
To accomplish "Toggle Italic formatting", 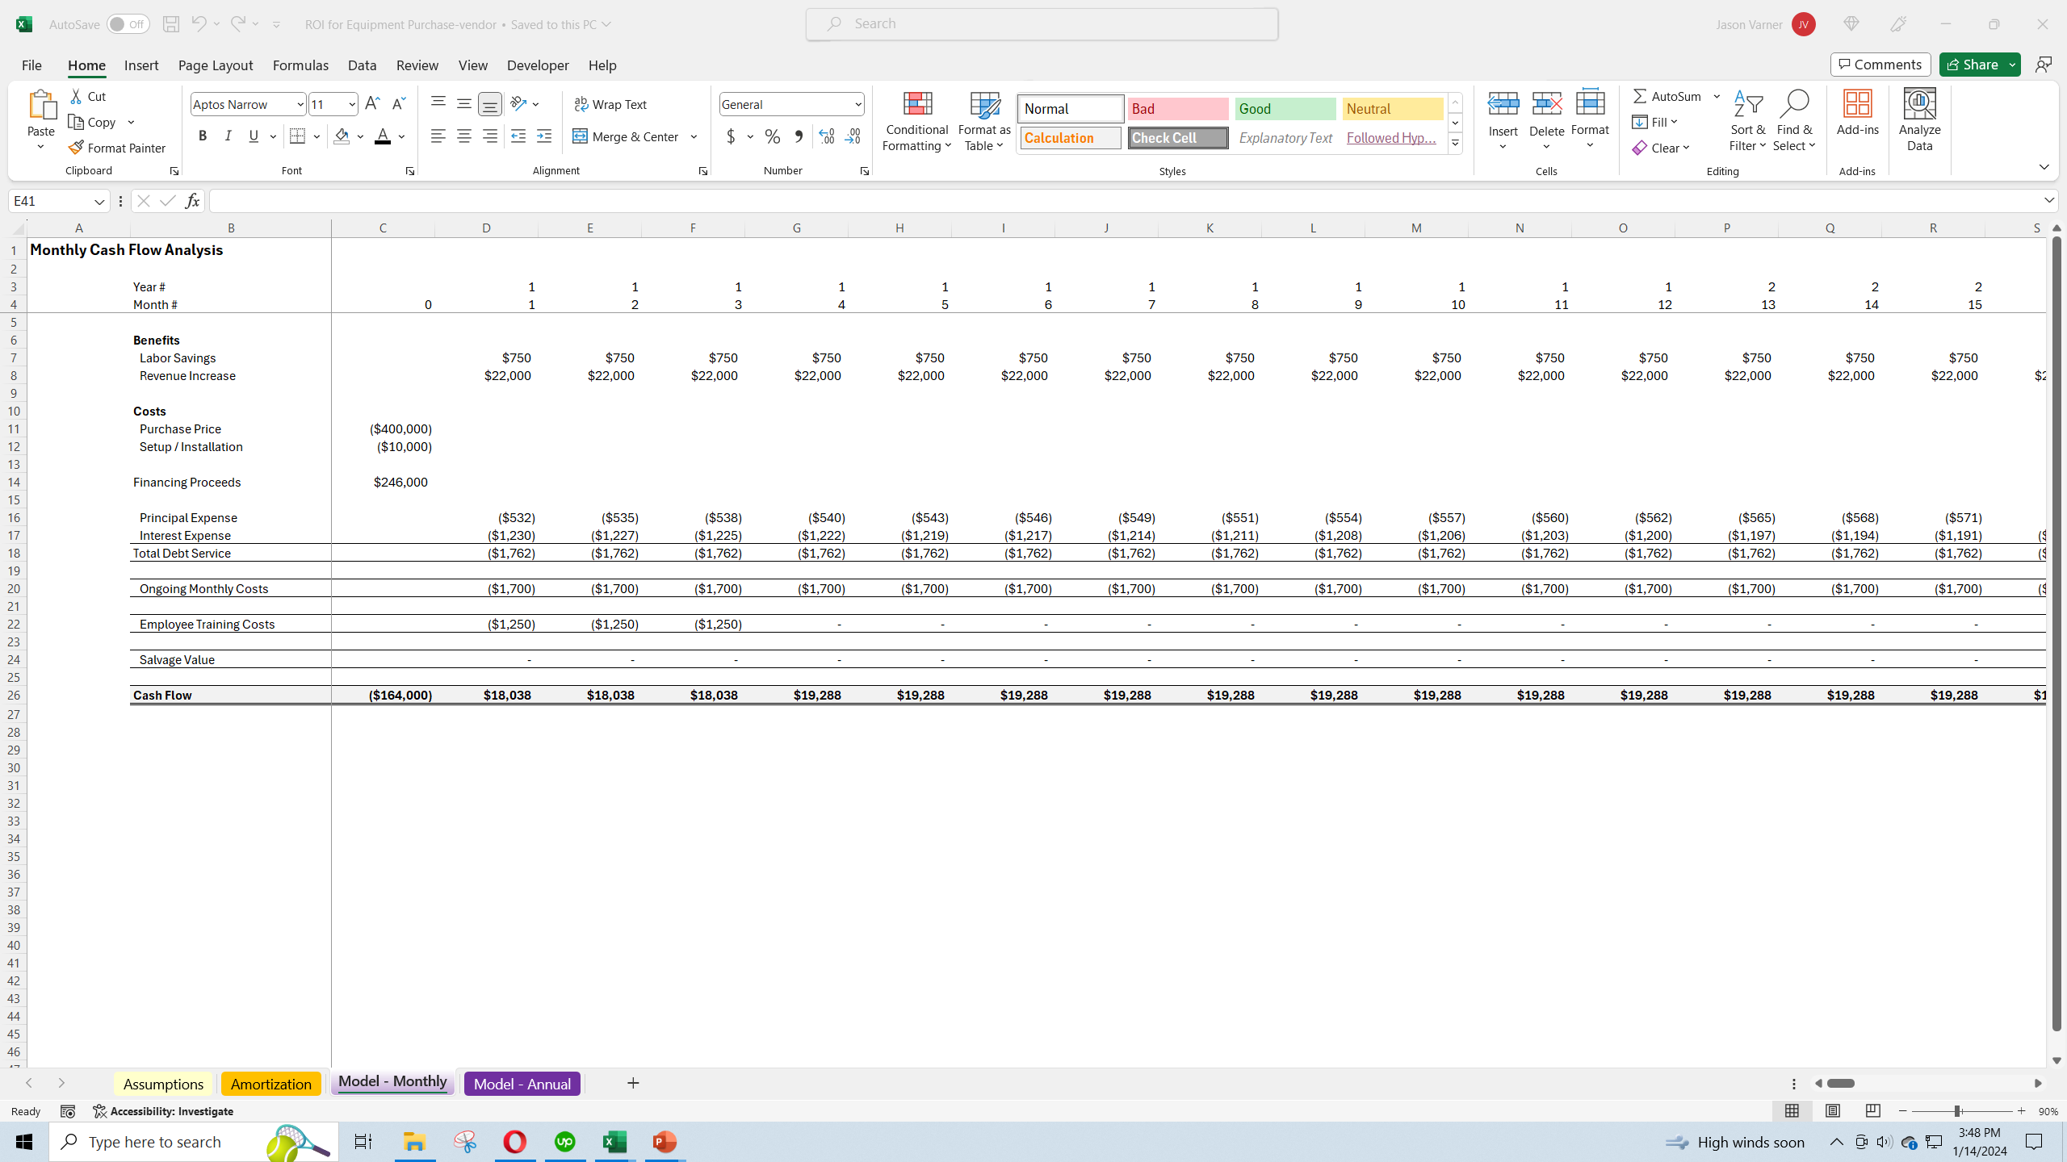I will coord(228,136).
